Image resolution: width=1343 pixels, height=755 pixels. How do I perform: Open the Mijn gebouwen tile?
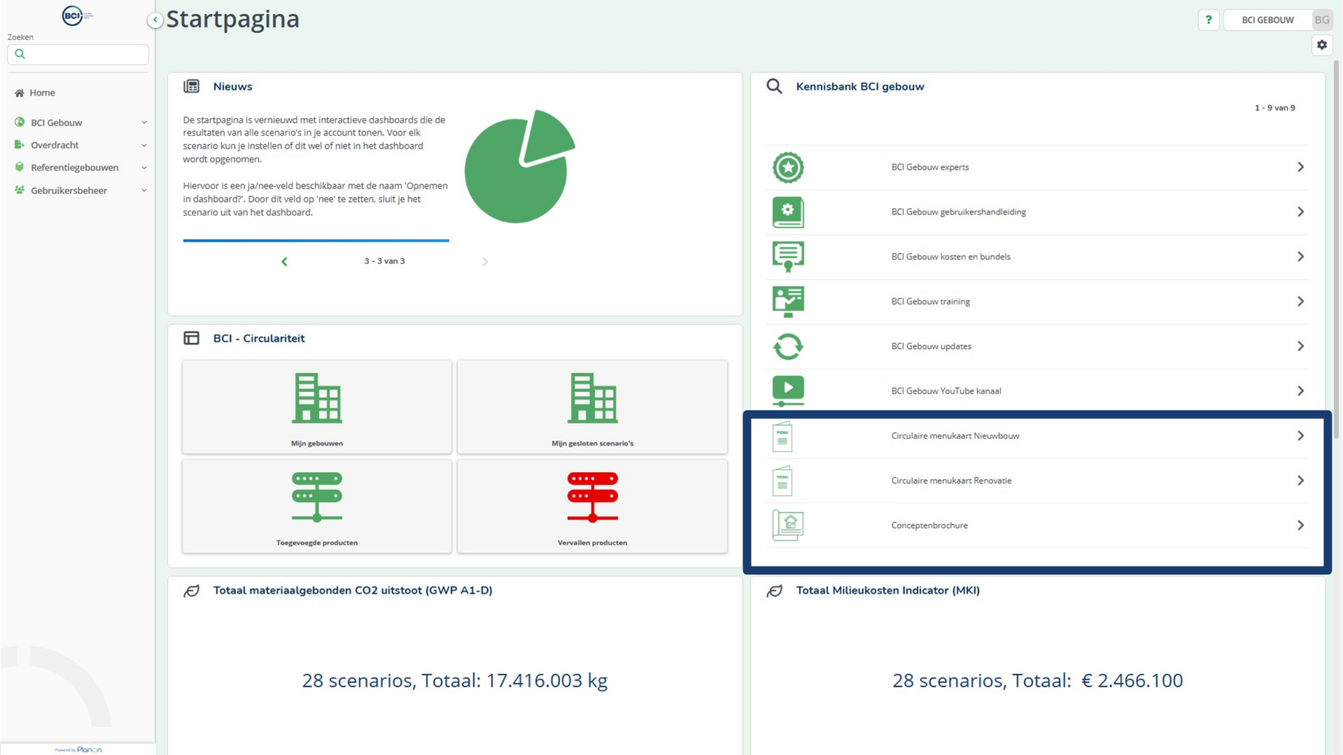(317, 407)
